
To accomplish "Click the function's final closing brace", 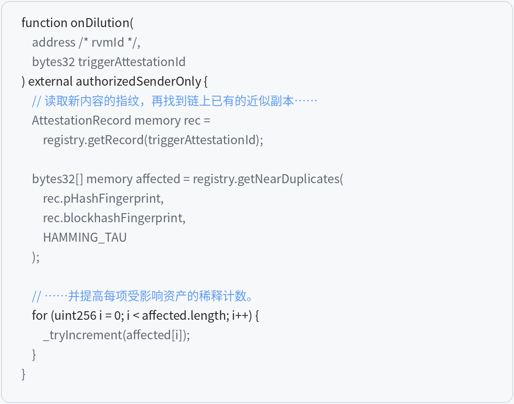I will click(x=23, y=374).
